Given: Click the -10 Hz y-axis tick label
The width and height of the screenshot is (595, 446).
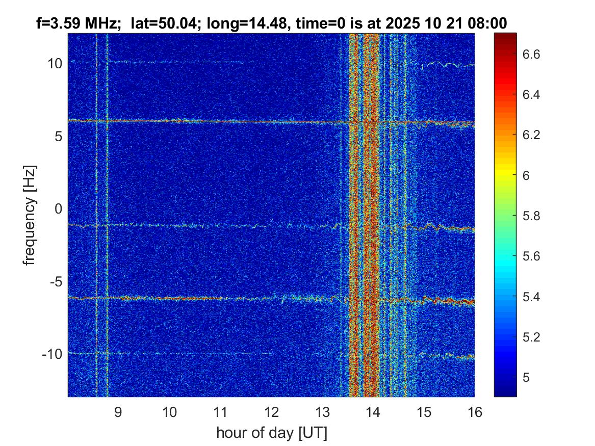Looking at the screenshot, I should pyautogui.click(x=52, y=354).
